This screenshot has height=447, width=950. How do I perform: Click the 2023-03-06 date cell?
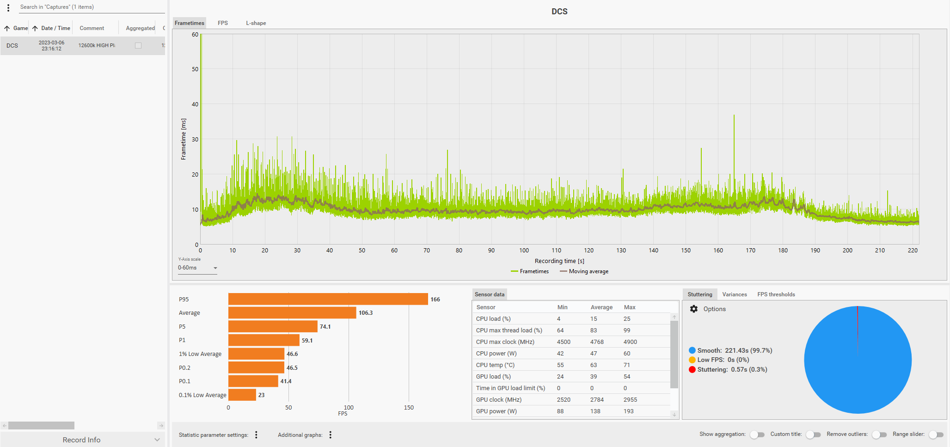click(x=51, y=46)
